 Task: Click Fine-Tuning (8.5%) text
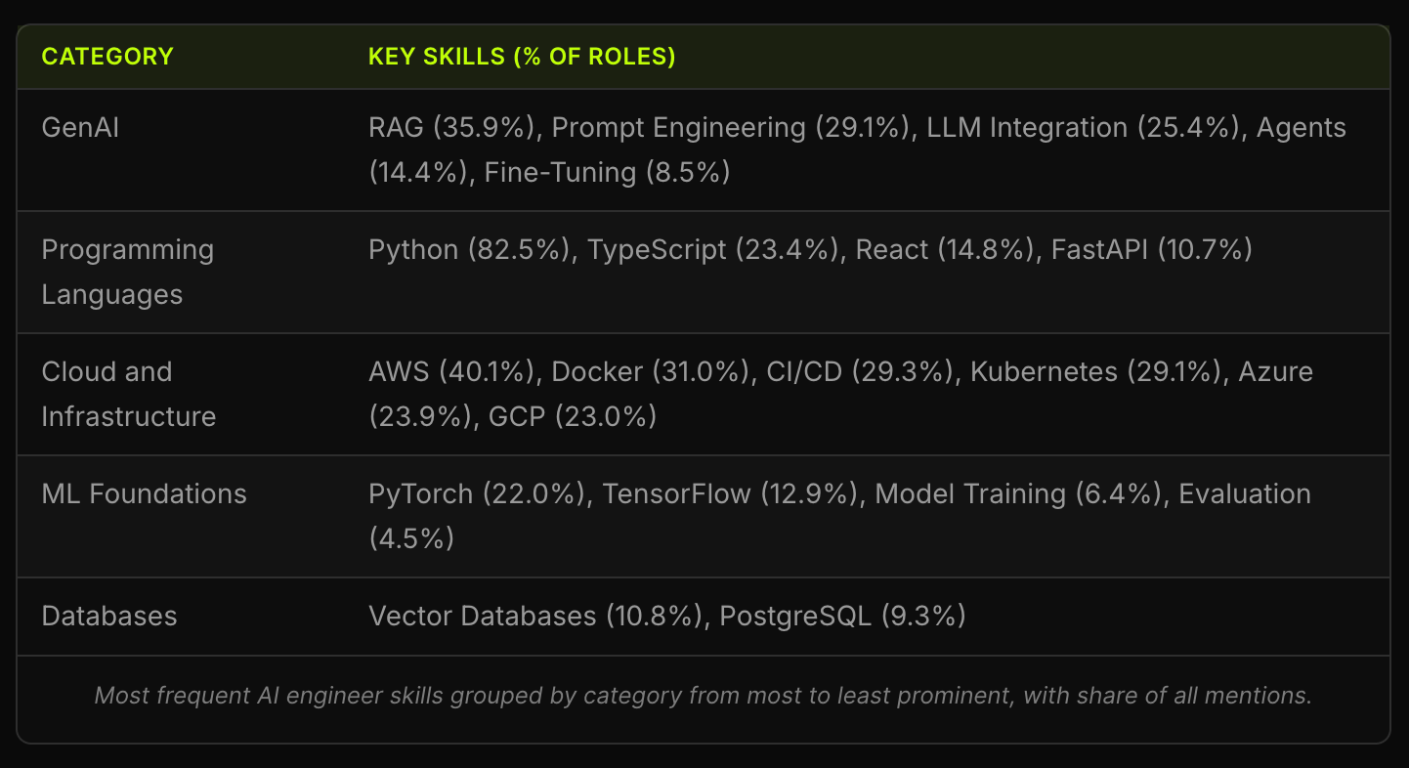[608, 173]
